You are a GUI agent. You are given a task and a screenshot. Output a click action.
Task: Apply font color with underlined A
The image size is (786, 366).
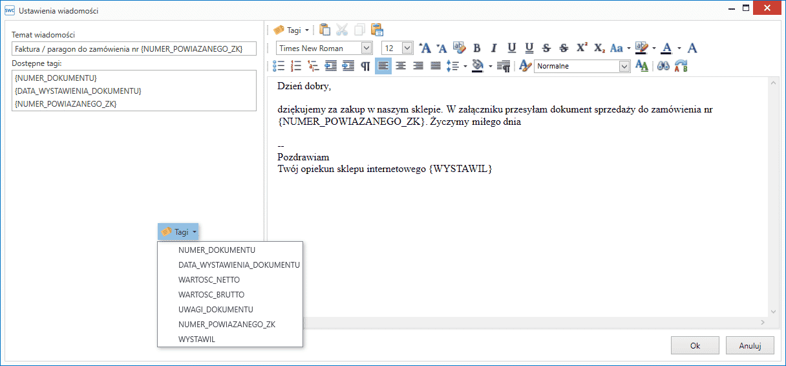(x=667, y=48)
